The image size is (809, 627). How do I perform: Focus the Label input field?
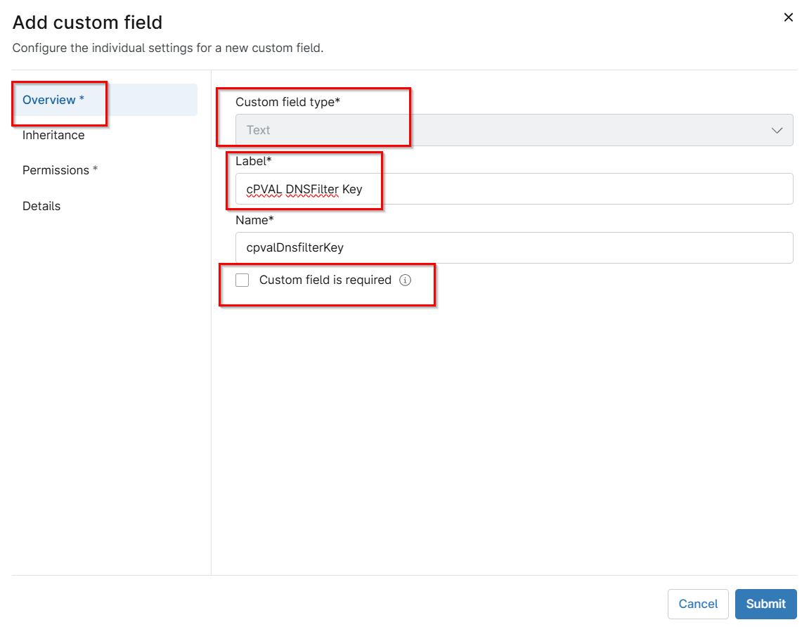[562, 189]
